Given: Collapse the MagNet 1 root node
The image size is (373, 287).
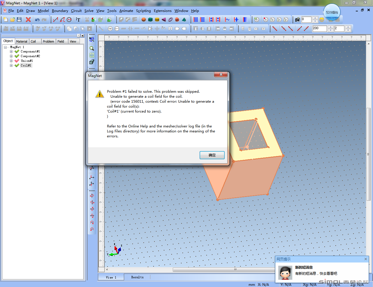Looking at the screenshot, I should [5, 47].
